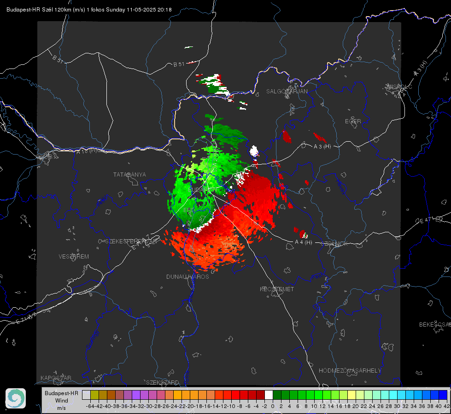Click the SZEKSZÁRD city label
451x414 pixels.
163,382
